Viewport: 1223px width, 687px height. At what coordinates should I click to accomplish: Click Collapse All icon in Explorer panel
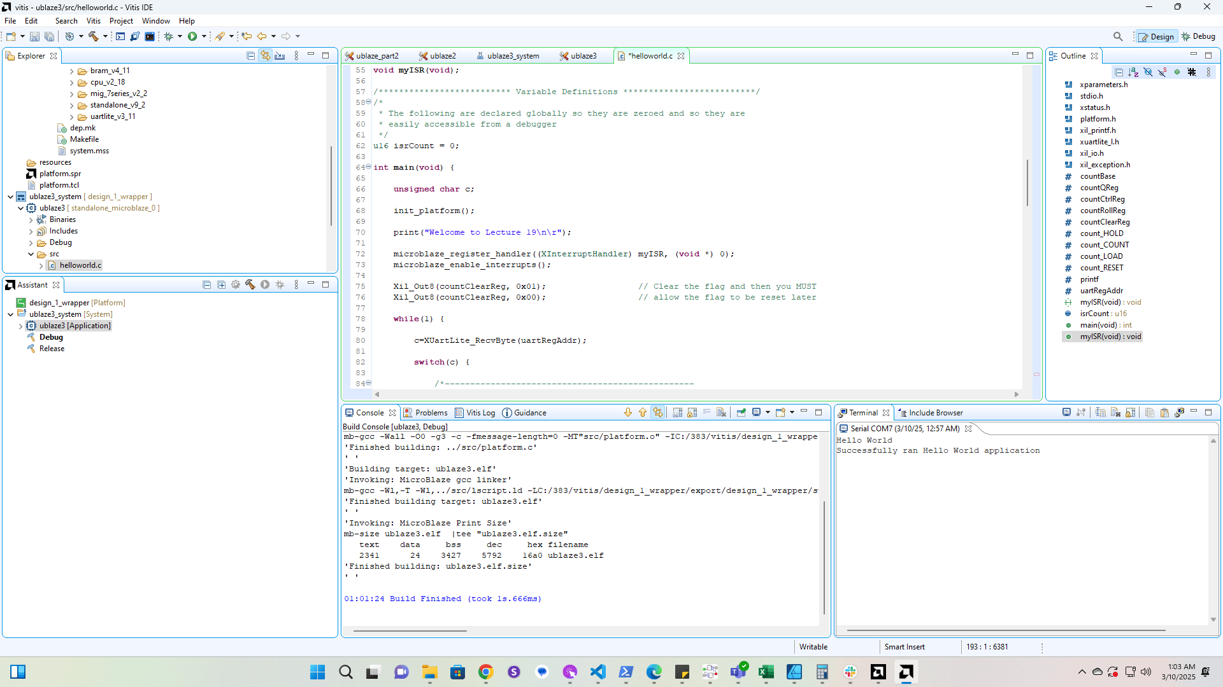click(x=250, y=56)
